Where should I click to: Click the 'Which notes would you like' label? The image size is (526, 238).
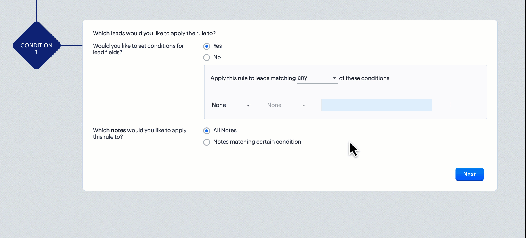tap(140, 133)
